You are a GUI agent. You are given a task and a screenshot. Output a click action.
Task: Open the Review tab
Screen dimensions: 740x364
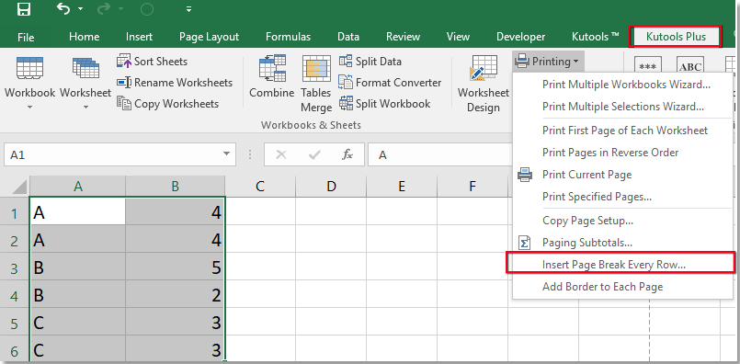point(403,37)
